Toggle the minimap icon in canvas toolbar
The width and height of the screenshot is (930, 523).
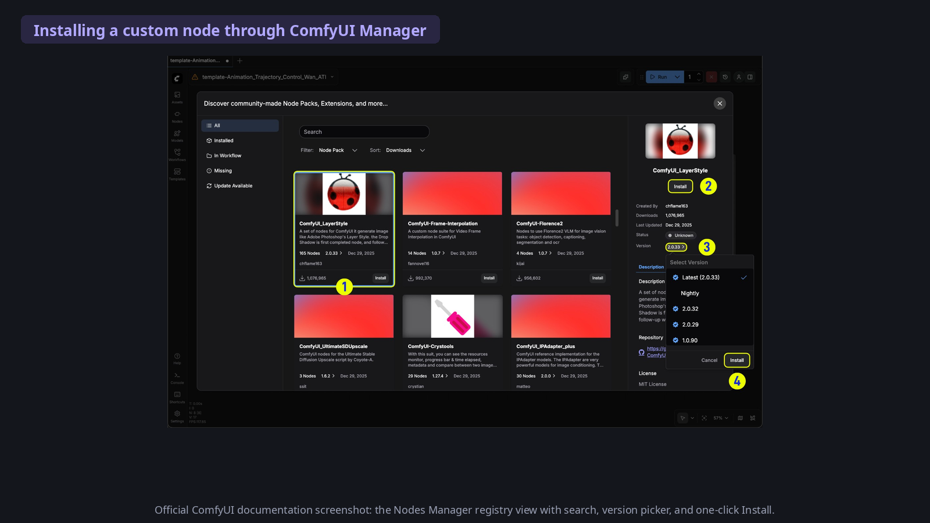coord(740,418)
